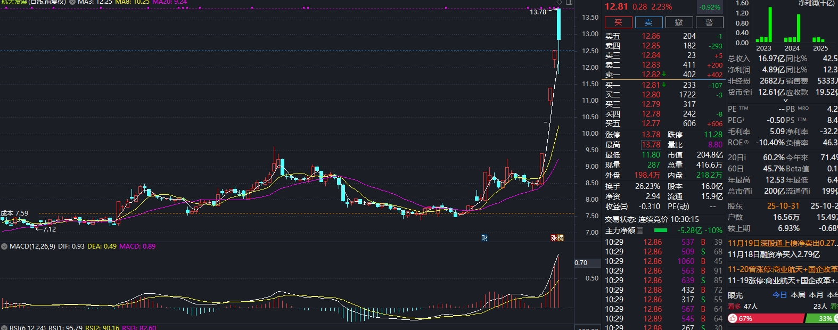This screenshot has width=838, height=330.
Task: Select the 今日 tab in 眼光 section
Action: tap(779, 295)
